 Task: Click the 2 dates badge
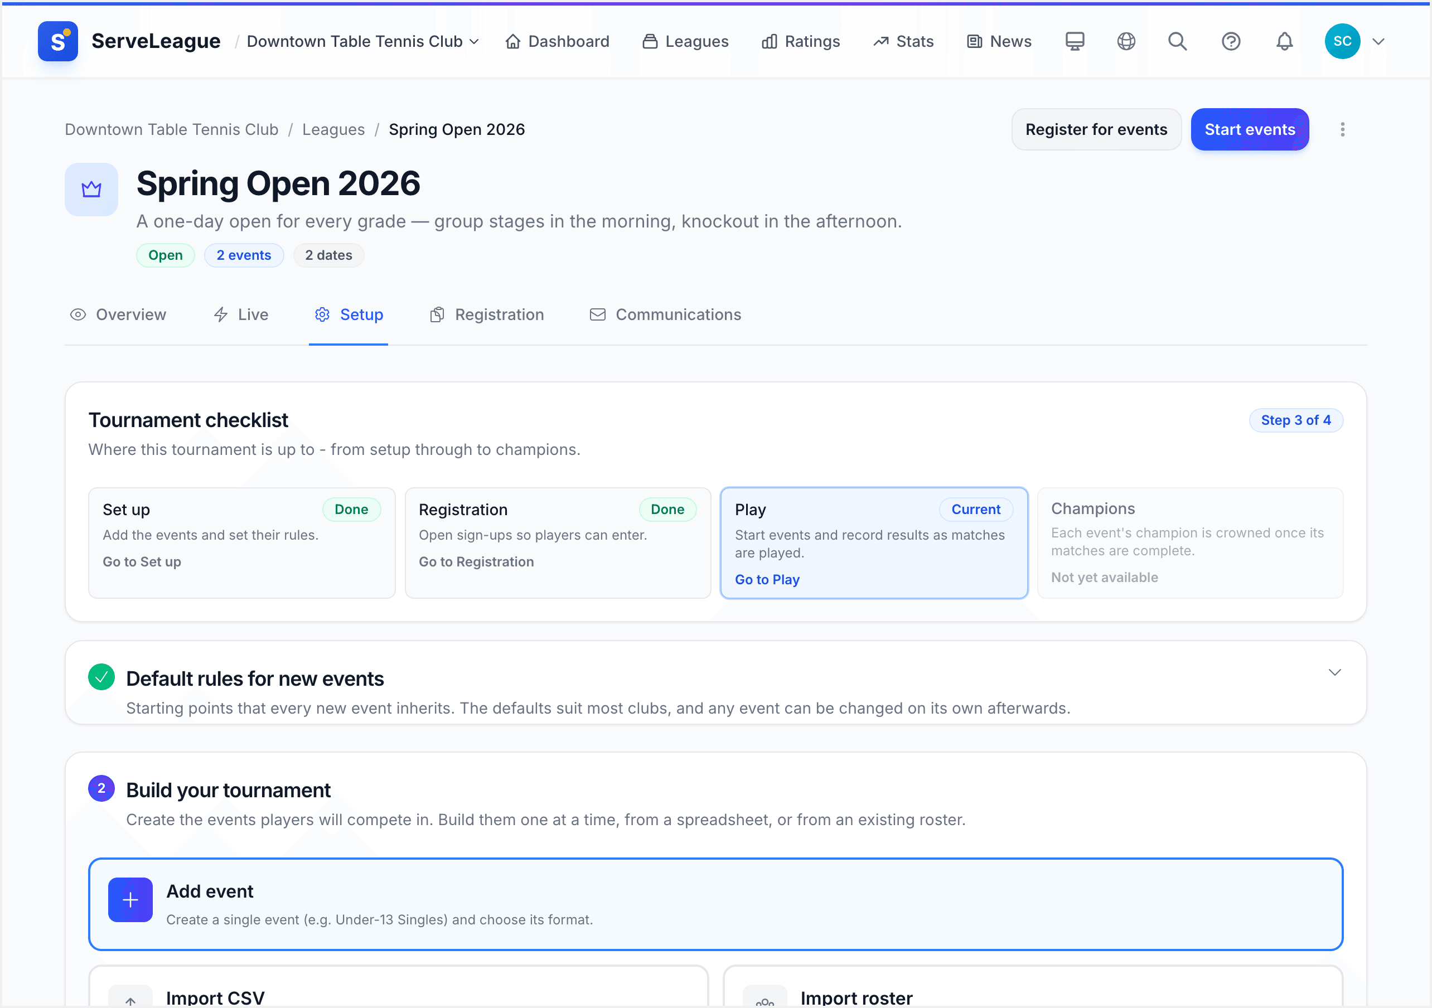(x=328, y=255)
